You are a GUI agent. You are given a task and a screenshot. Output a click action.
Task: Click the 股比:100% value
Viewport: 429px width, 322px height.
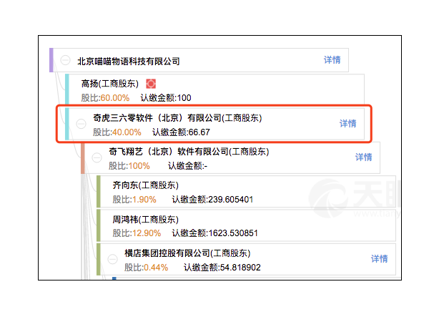pyautogui.click(x=129, y=166)
